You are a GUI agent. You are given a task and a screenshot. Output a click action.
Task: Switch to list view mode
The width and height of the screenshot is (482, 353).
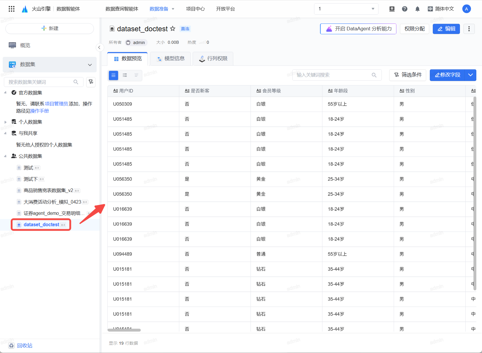125,75
